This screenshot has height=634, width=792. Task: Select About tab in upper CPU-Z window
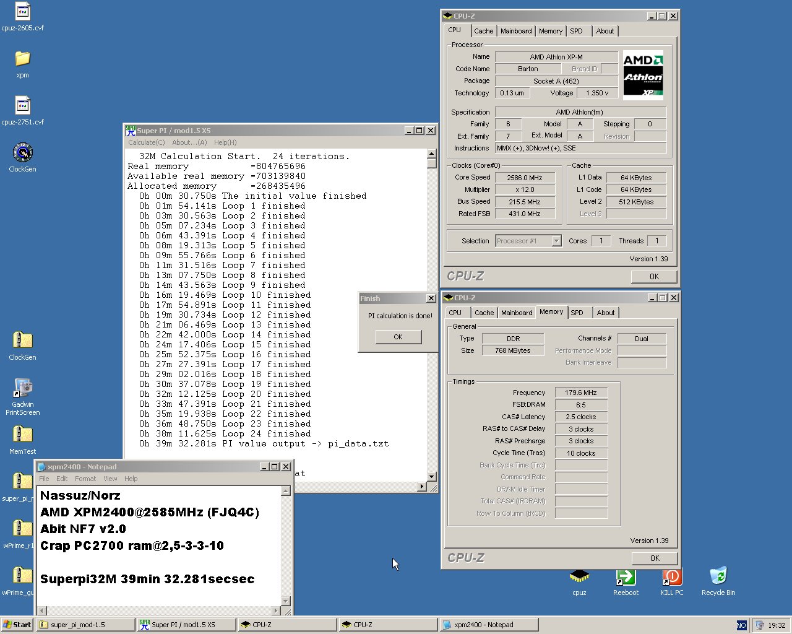point(605,31)
